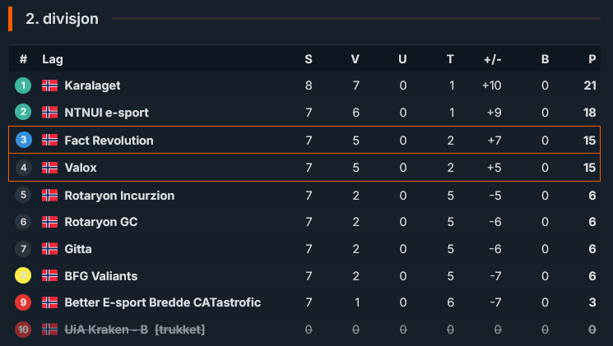Image resolution: width=613 pixels, height=346 pixels.
Task: Click the green rank 1 badge
Action: coord(23,85)
